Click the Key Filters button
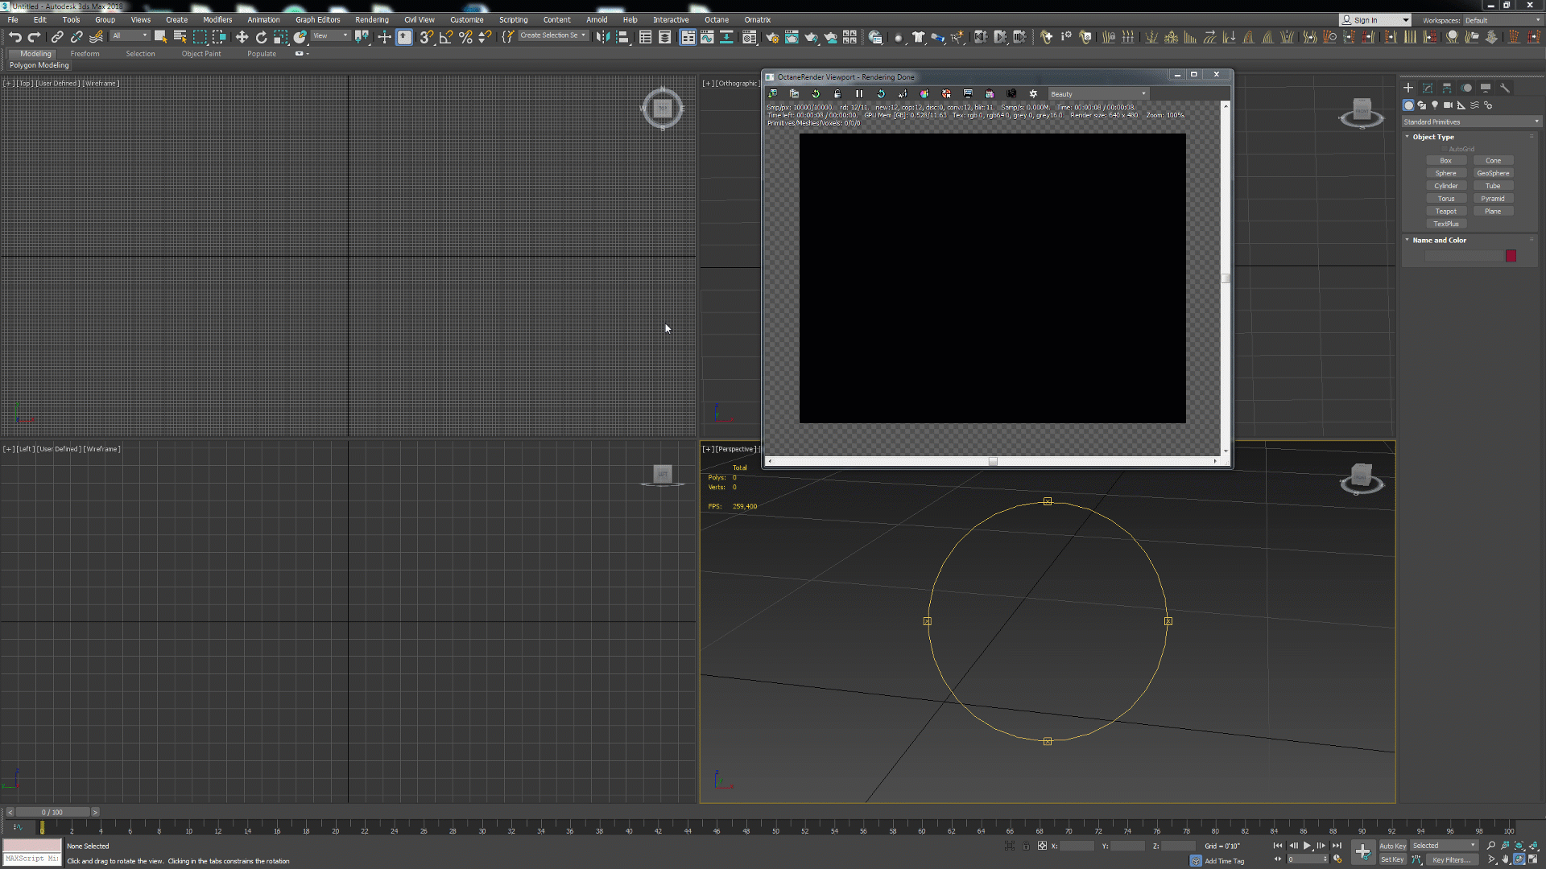Viewport: 1546px width, 869px height. pos(1451,859)
